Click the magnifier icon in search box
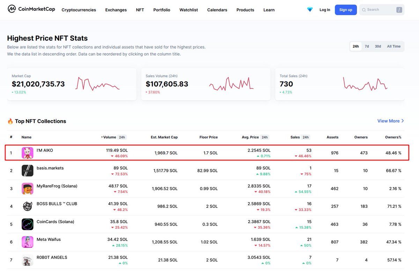The width and height of the screenshot is (419, 271). pyautogui.click(x=364, y=10)
